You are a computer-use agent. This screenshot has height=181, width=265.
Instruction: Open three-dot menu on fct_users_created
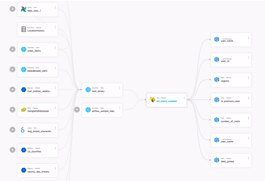click(184, 98)
